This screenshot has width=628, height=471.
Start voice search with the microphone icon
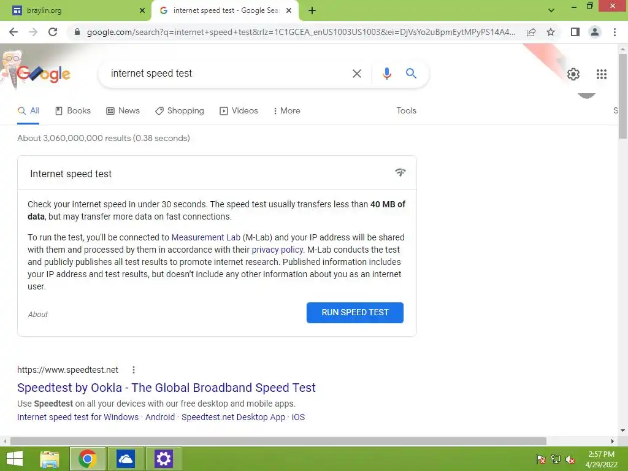[x=386, y=74]
